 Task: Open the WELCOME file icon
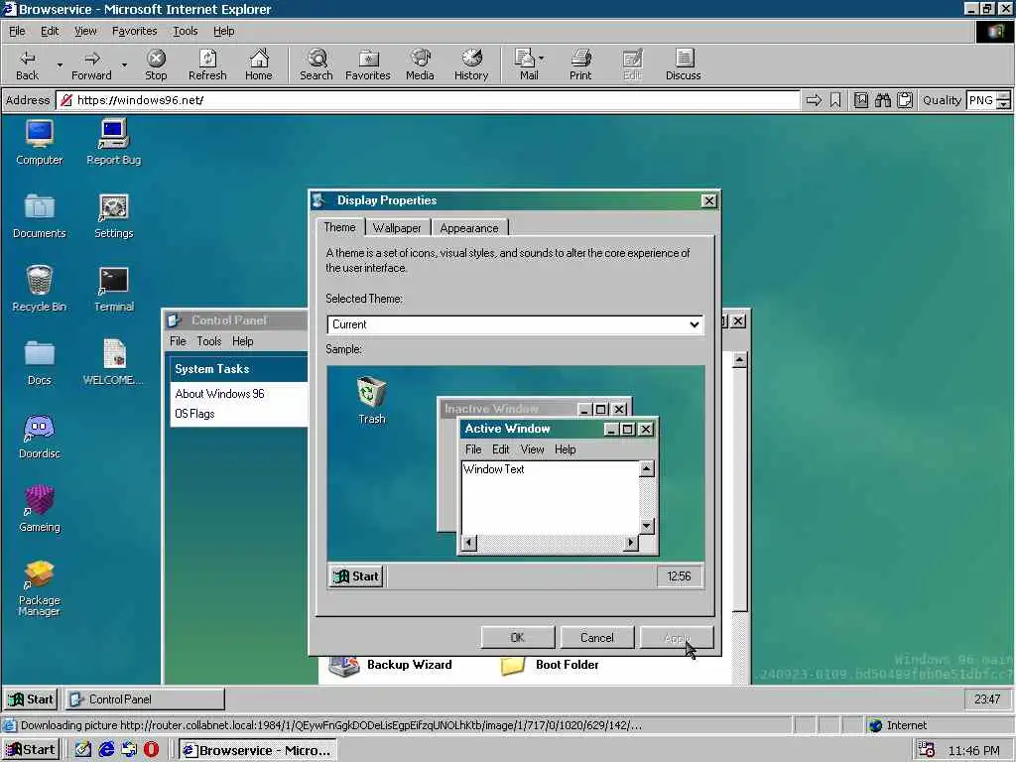click(x=114, y=354)
